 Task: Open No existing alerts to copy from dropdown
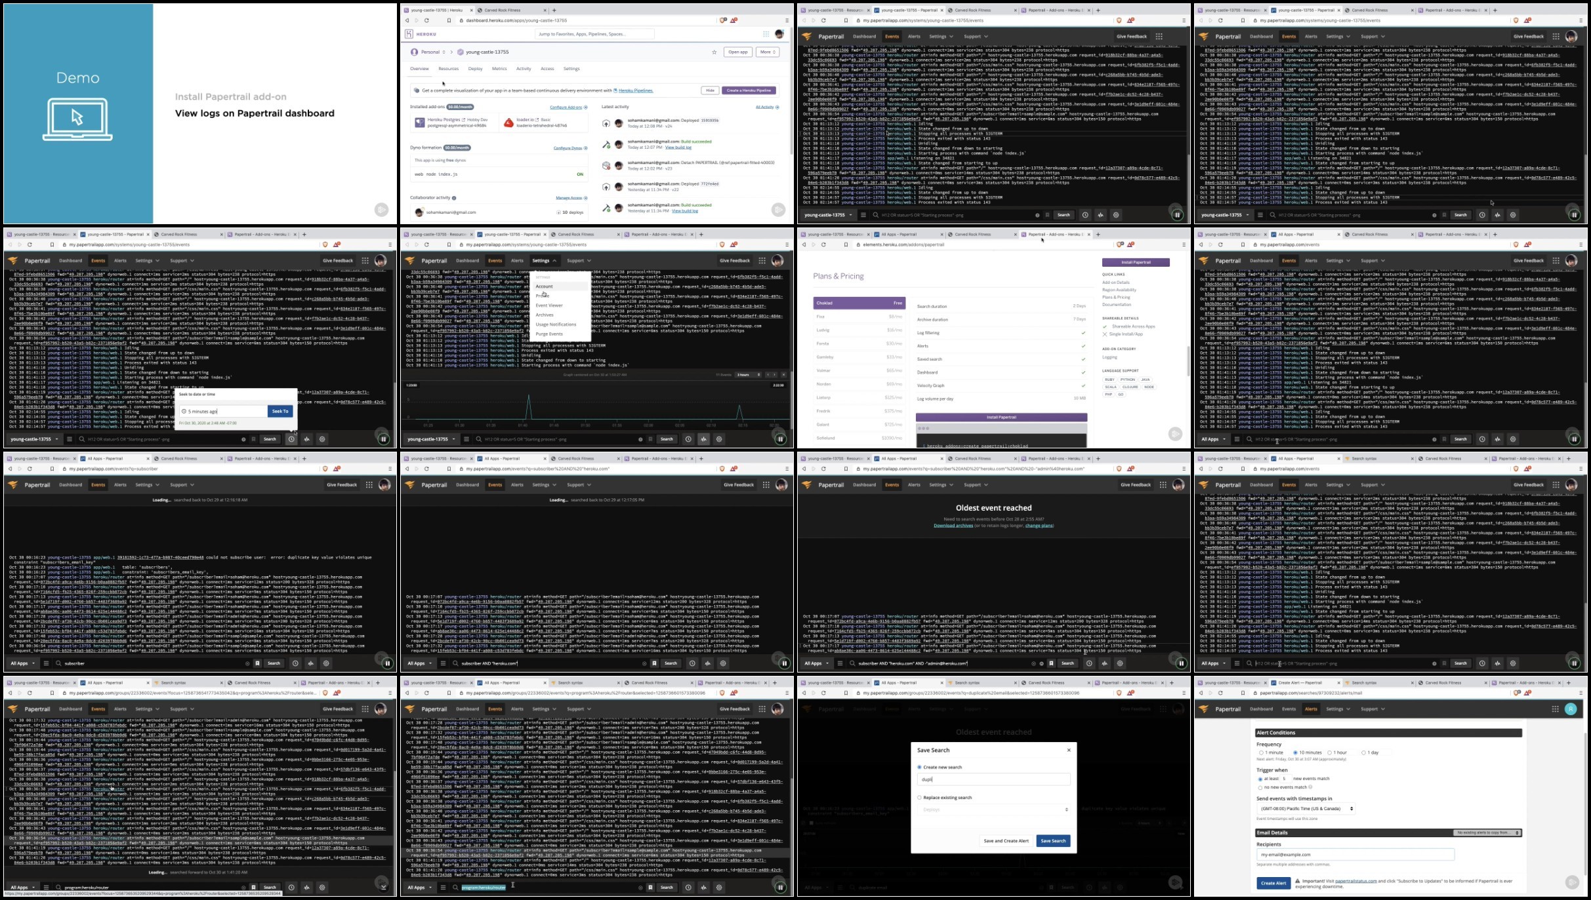[x=1487, y=832]
